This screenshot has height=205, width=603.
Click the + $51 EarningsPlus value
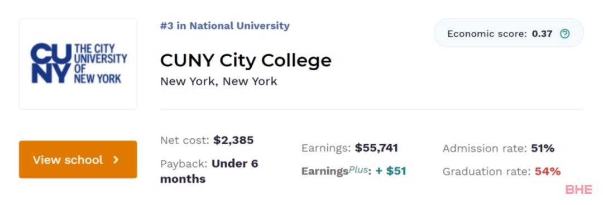pos(391,171)
